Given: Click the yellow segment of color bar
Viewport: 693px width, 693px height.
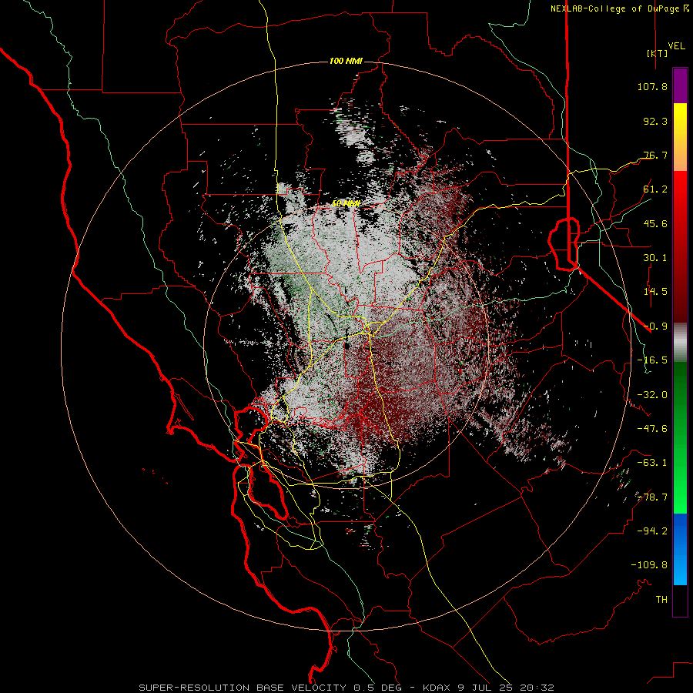Looking at the screenshot, I should (680, 119).
